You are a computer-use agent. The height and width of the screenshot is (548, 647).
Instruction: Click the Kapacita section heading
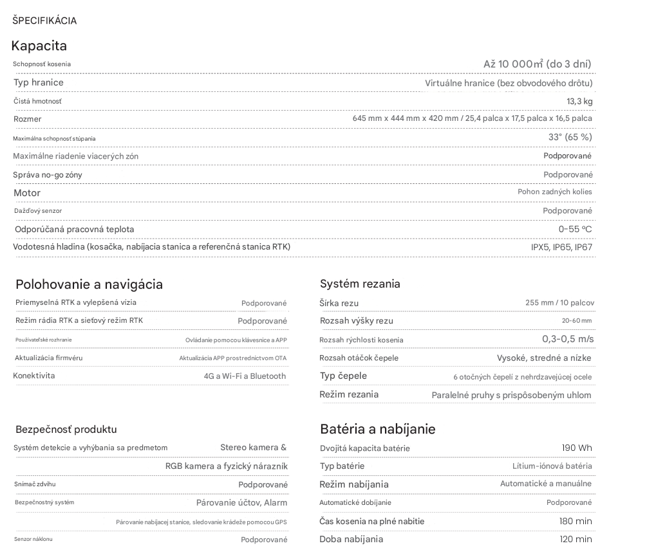click(39, 46)
